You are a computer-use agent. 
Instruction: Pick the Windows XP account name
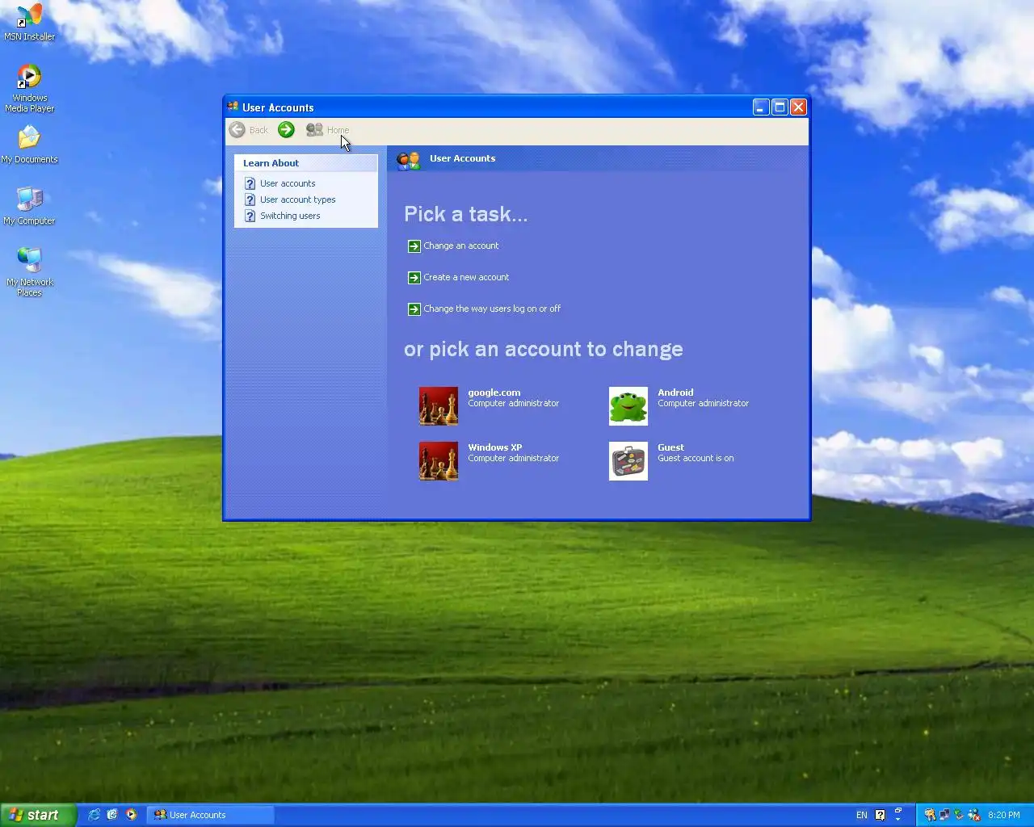click(495, 447)
